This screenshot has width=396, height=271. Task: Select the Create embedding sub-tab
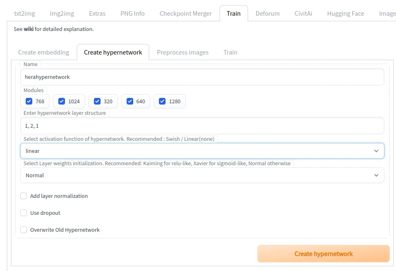pos(43,52)
